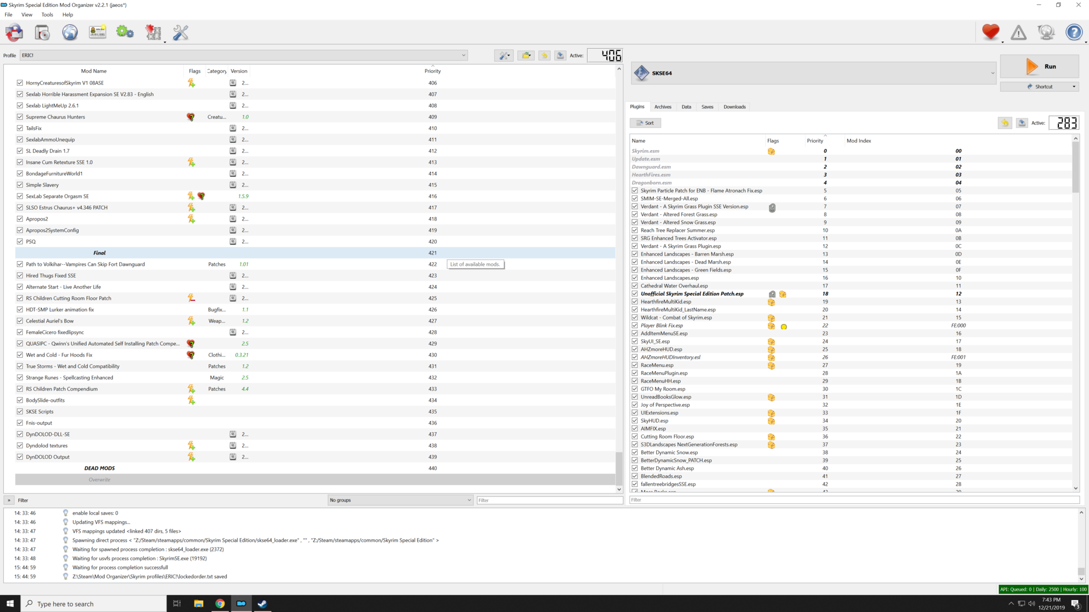Viewport: 1089px width, 612px height.
Task: Open File Explorer from the taskbar
Action: pos(199,603)
